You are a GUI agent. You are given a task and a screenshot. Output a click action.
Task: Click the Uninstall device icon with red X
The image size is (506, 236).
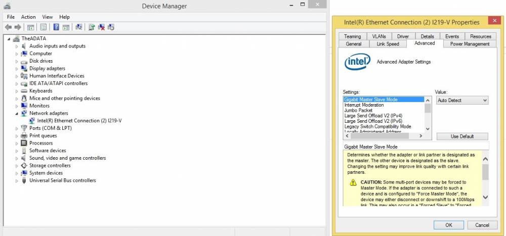(101, 27)
